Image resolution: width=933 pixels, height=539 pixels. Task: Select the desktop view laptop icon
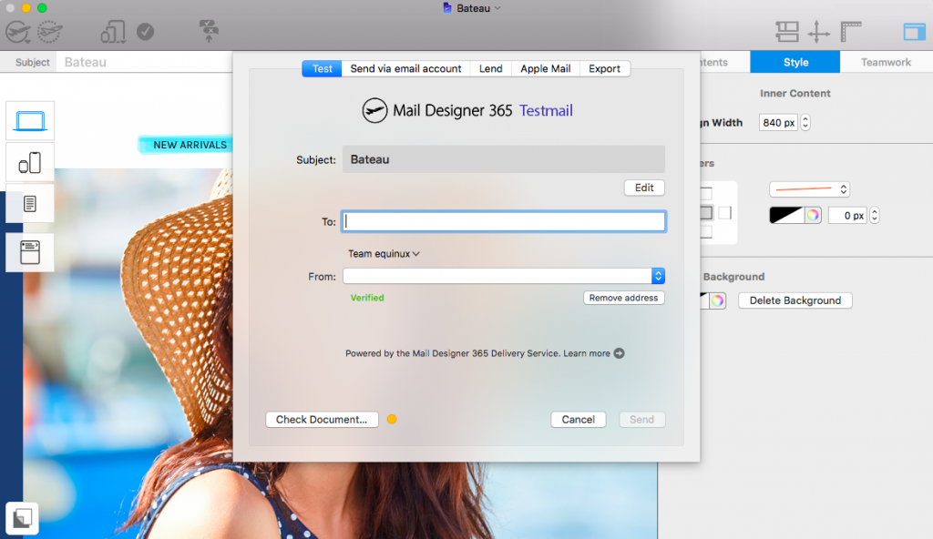coord(30,121)
